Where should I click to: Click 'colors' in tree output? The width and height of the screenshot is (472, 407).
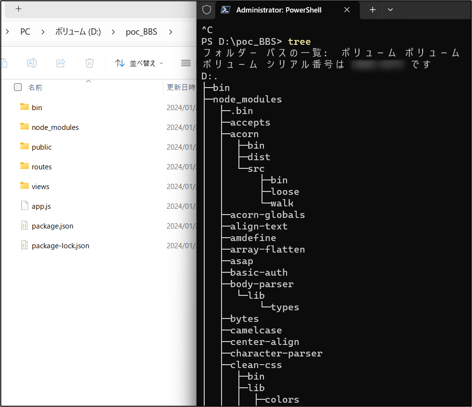tap(282, 399)
